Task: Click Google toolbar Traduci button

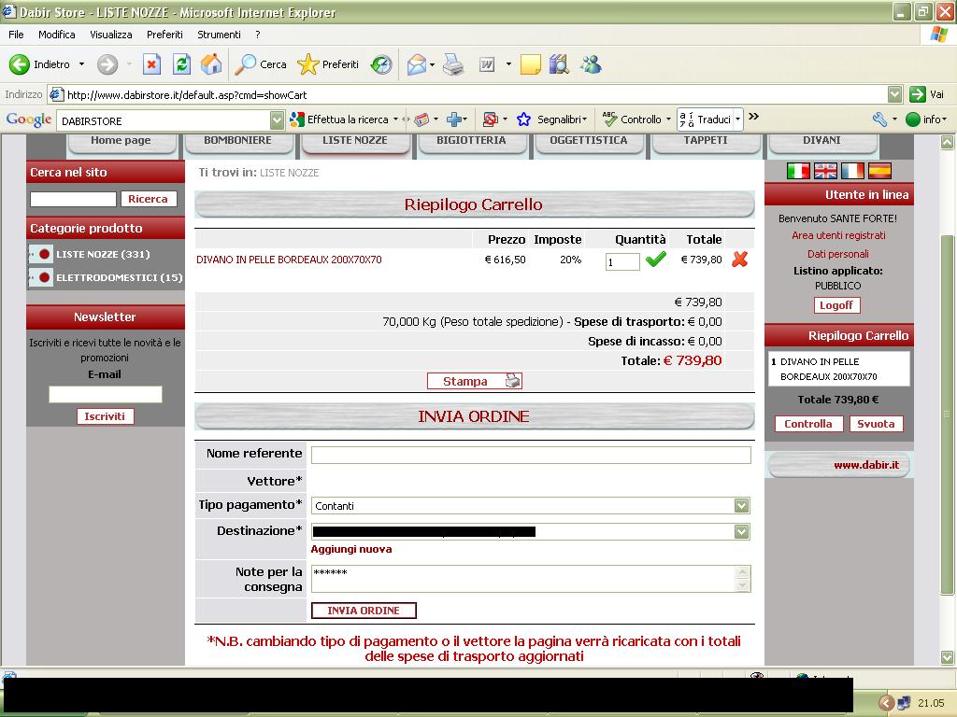Action: tap(705, 119)
